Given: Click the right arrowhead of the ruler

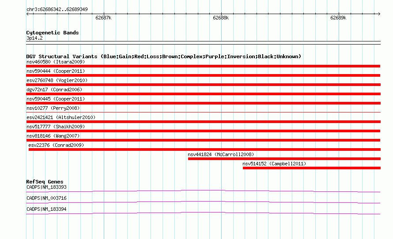Looking at the screenshot, I should coord(379,14).
